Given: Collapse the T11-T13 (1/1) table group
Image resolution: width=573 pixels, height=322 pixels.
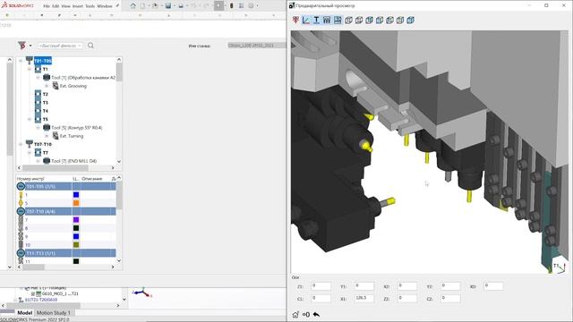Looking at the screenshot, I should click(x=21, y=252).
